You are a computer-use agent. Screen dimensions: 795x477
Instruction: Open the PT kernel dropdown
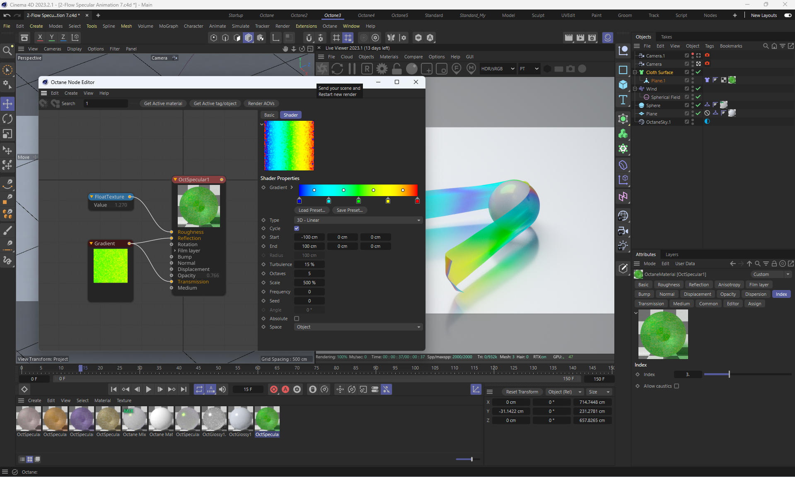[x=529, y=69]
